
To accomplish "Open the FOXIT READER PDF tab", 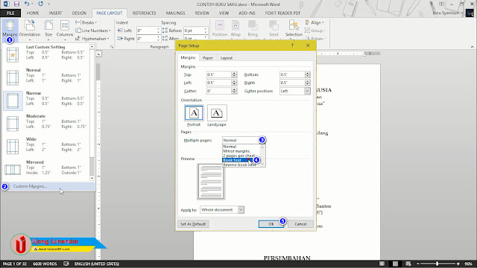I will click(282, 13).
